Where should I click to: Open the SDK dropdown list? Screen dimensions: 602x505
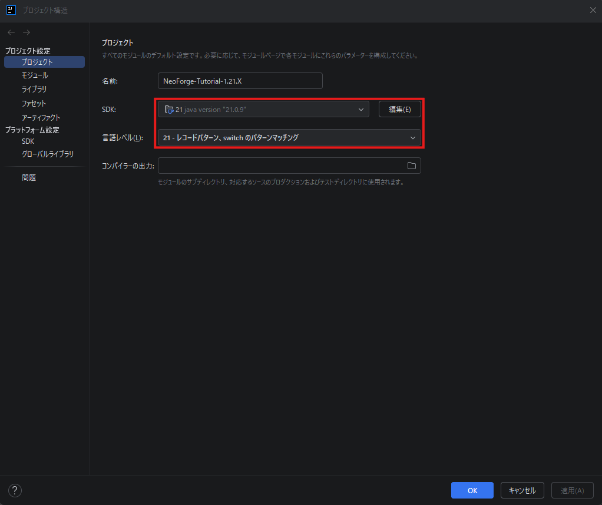(263, 109)
